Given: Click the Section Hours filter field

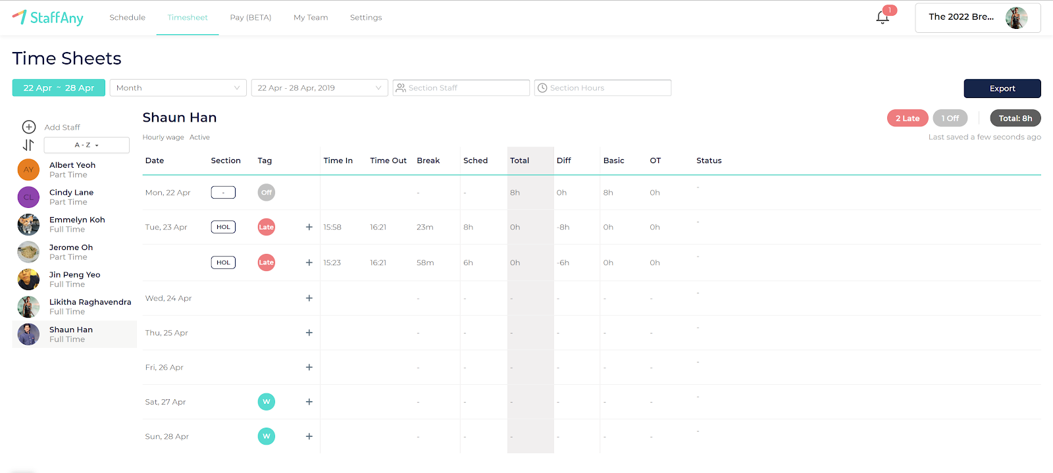Looking at the screenshot, I should point(603,87).
